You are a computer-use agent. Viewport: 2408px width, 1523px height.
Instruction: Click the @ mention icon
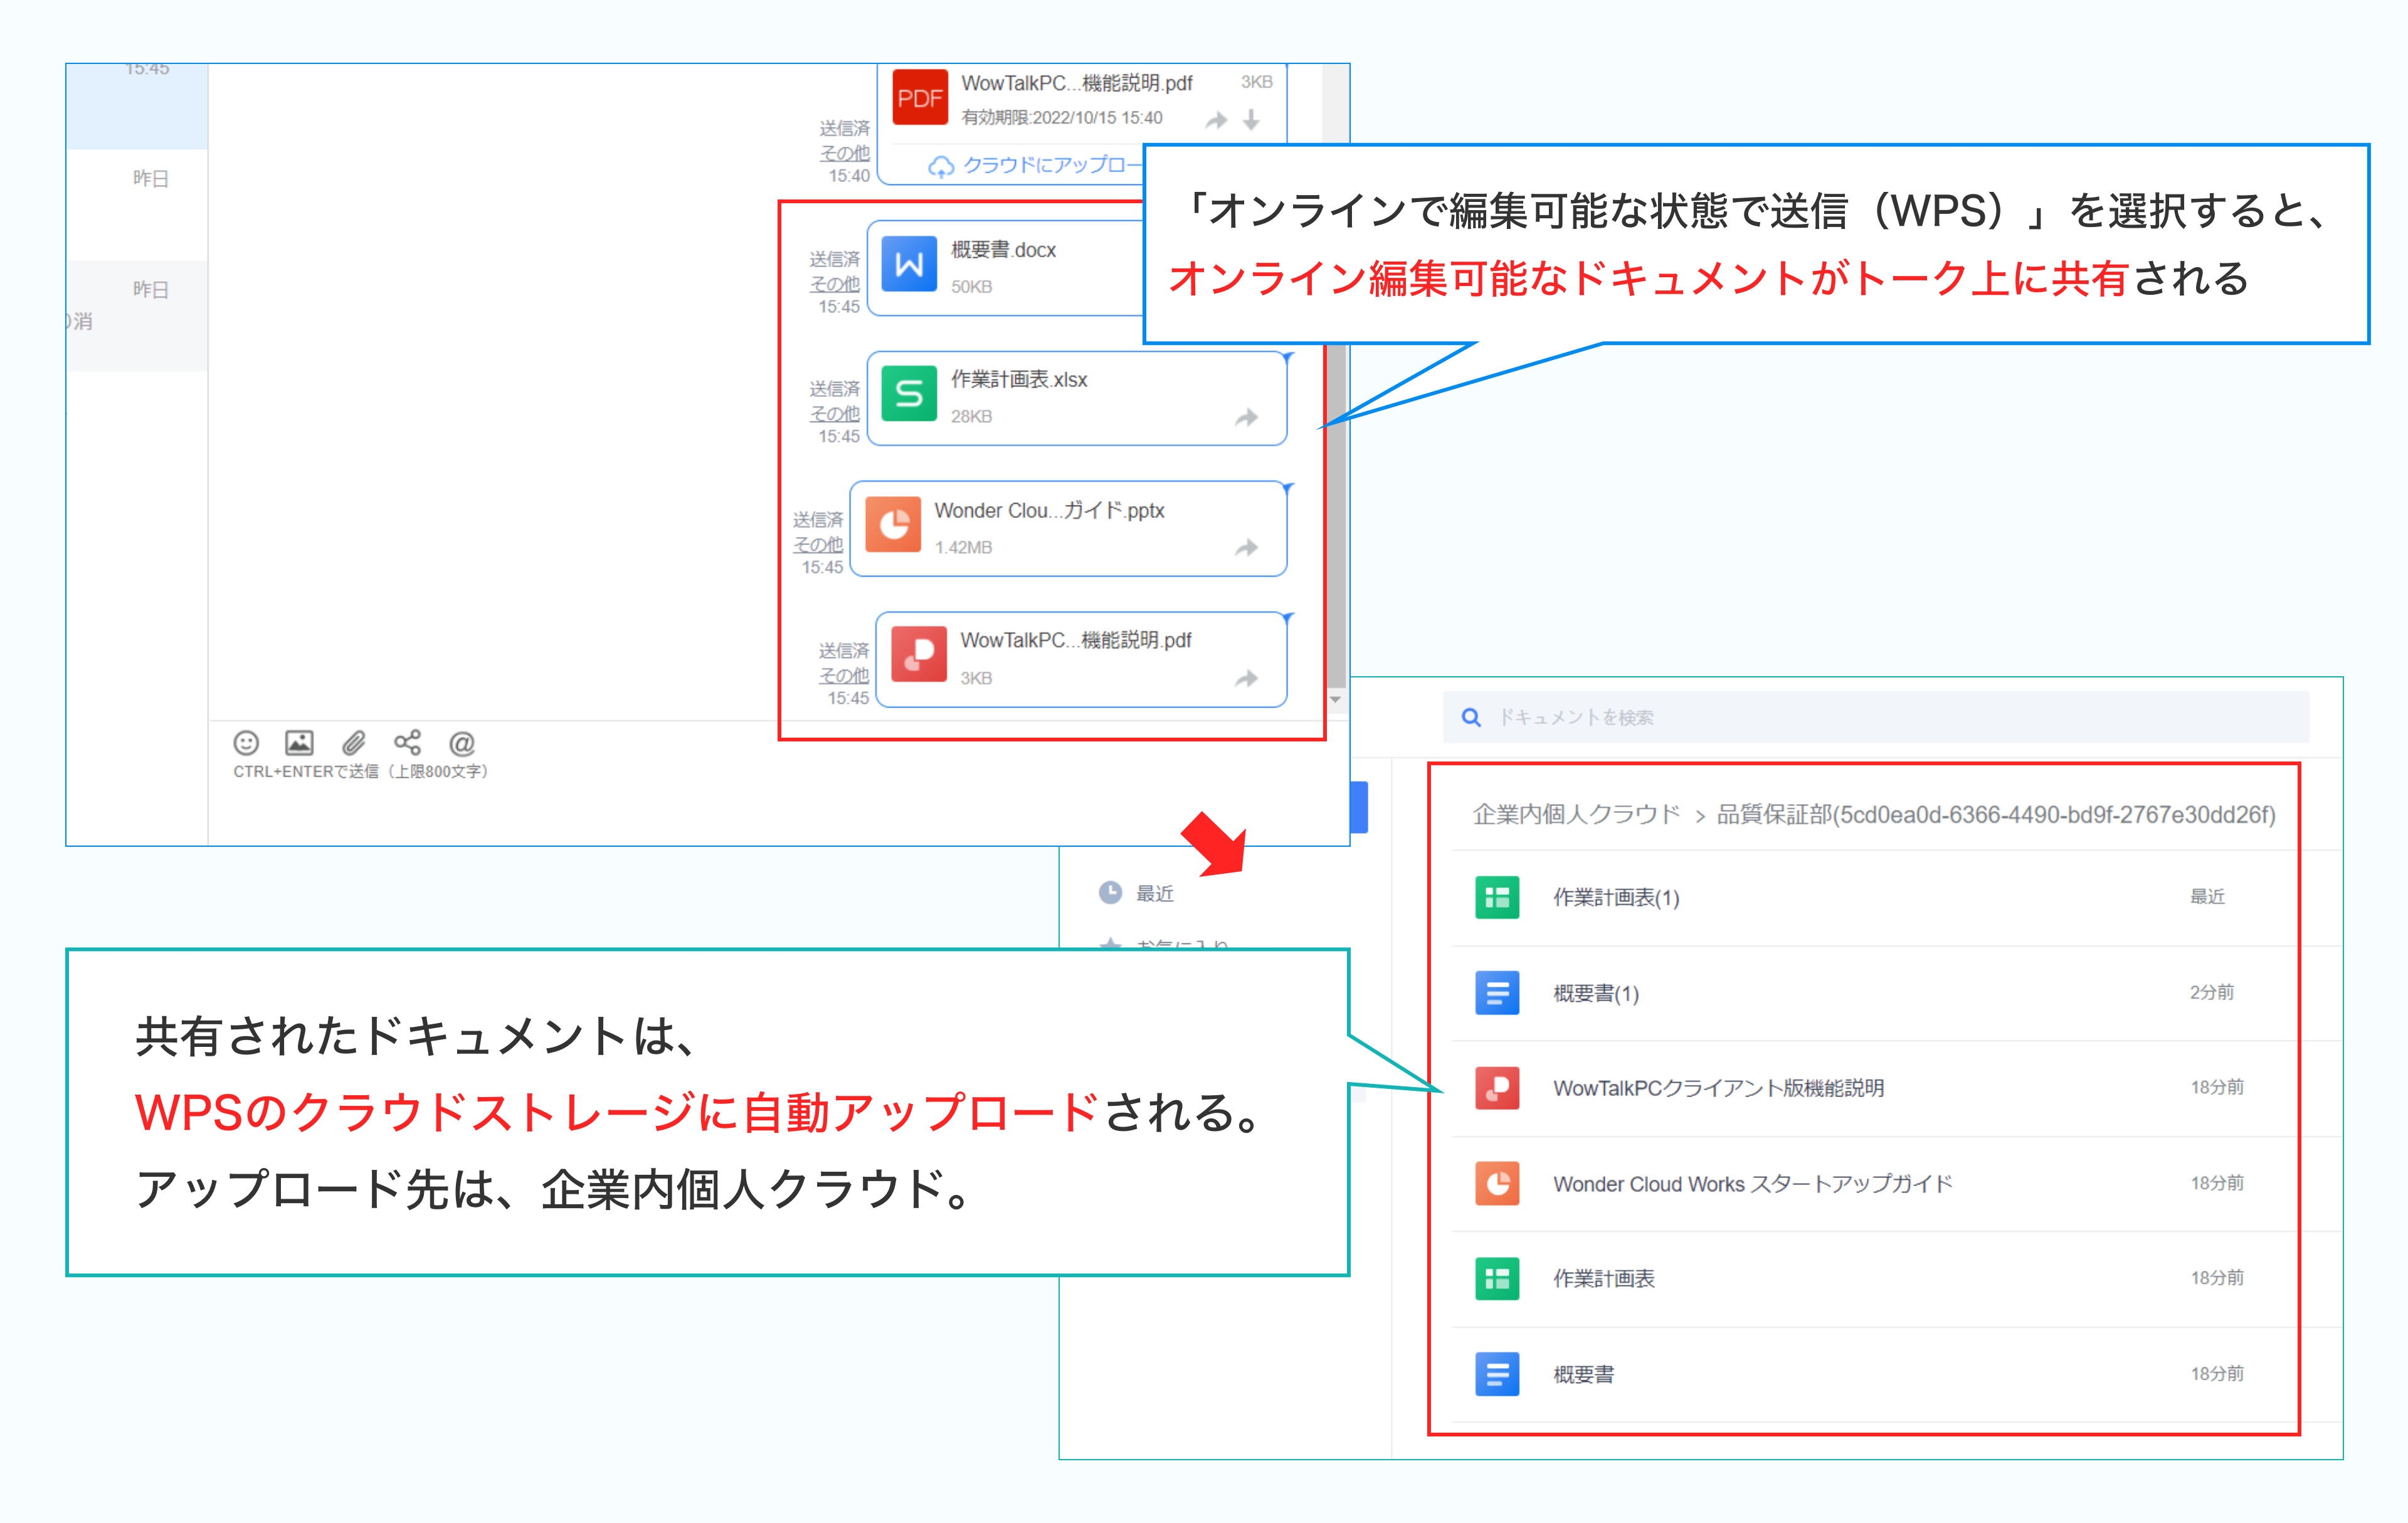coord(461,743)
